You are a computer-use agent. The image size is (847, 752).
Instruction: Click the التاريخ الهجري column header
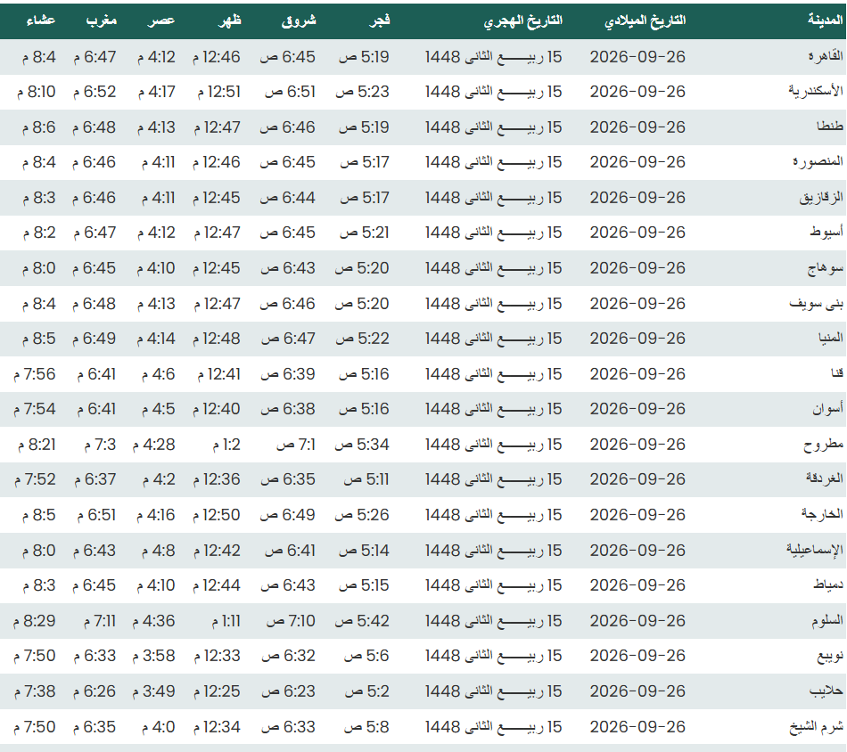[522, 20]
